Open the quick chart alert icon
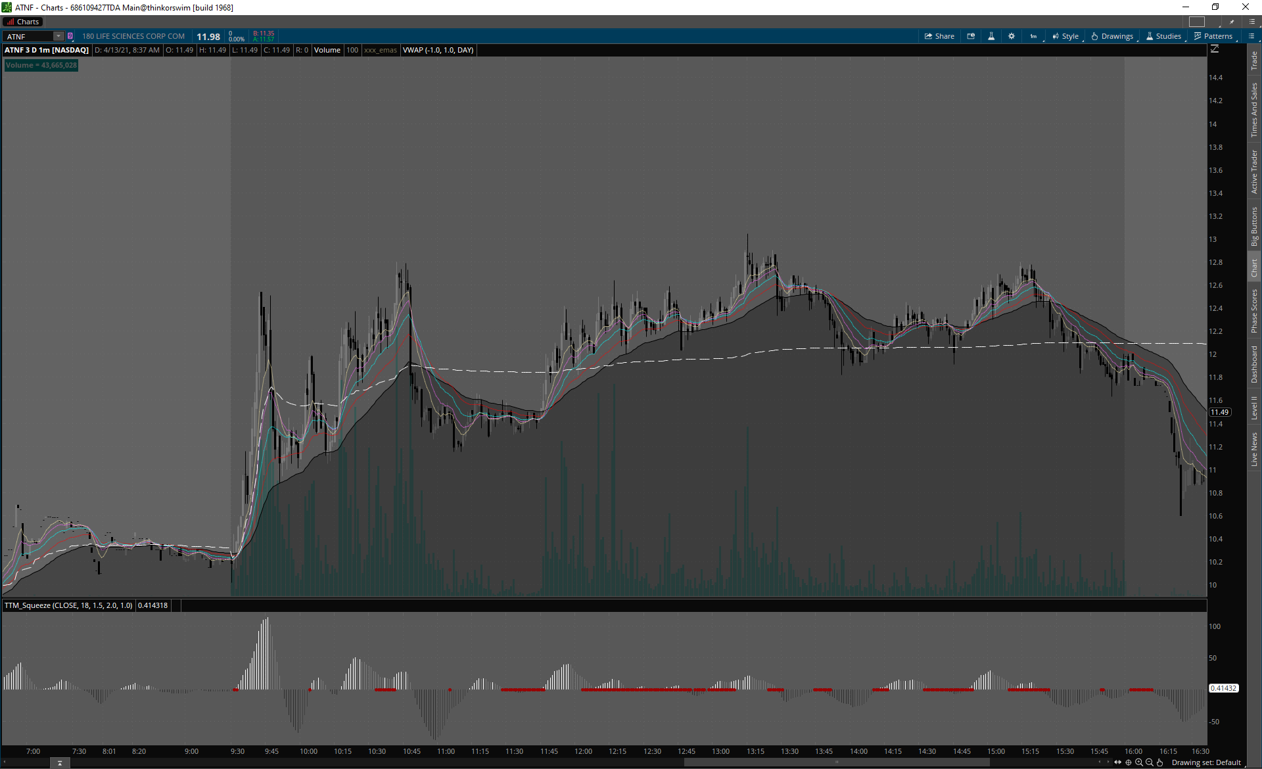Viewport: 1262px width, 769px height. click(971, 36)
